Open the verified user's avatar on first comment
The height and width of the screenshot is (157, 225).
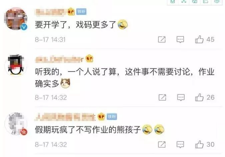pos(16,19)
